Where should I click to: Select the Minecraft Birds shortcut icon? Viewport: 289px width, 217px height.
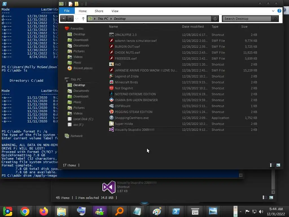(111, 82)
